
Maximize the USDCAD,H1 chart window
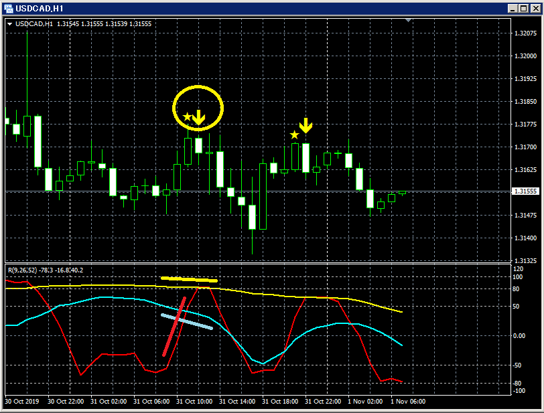pos(524,8)
